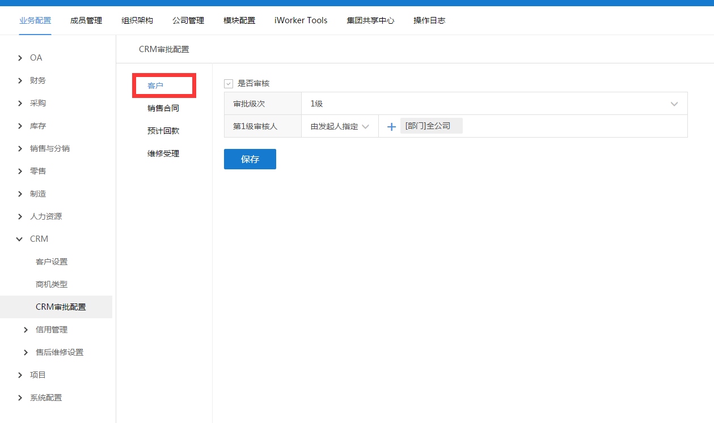Choose the 维修受理 approval item
The height and width of the screenshot is (423, 714).
[x=163, y=153]
